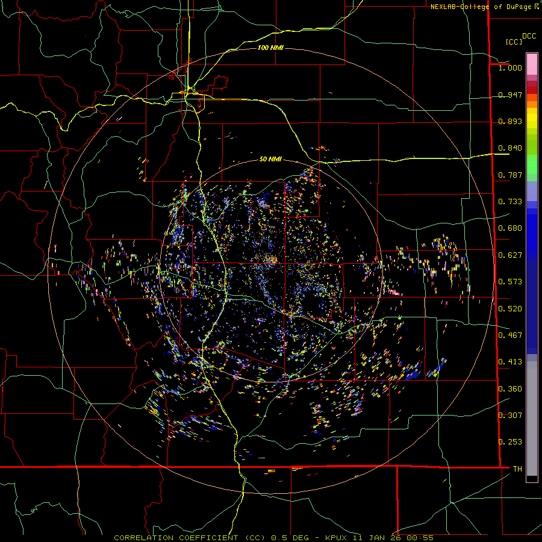Click the 0.840 scale value
This screenshot has width=542, height=542.
510,148
